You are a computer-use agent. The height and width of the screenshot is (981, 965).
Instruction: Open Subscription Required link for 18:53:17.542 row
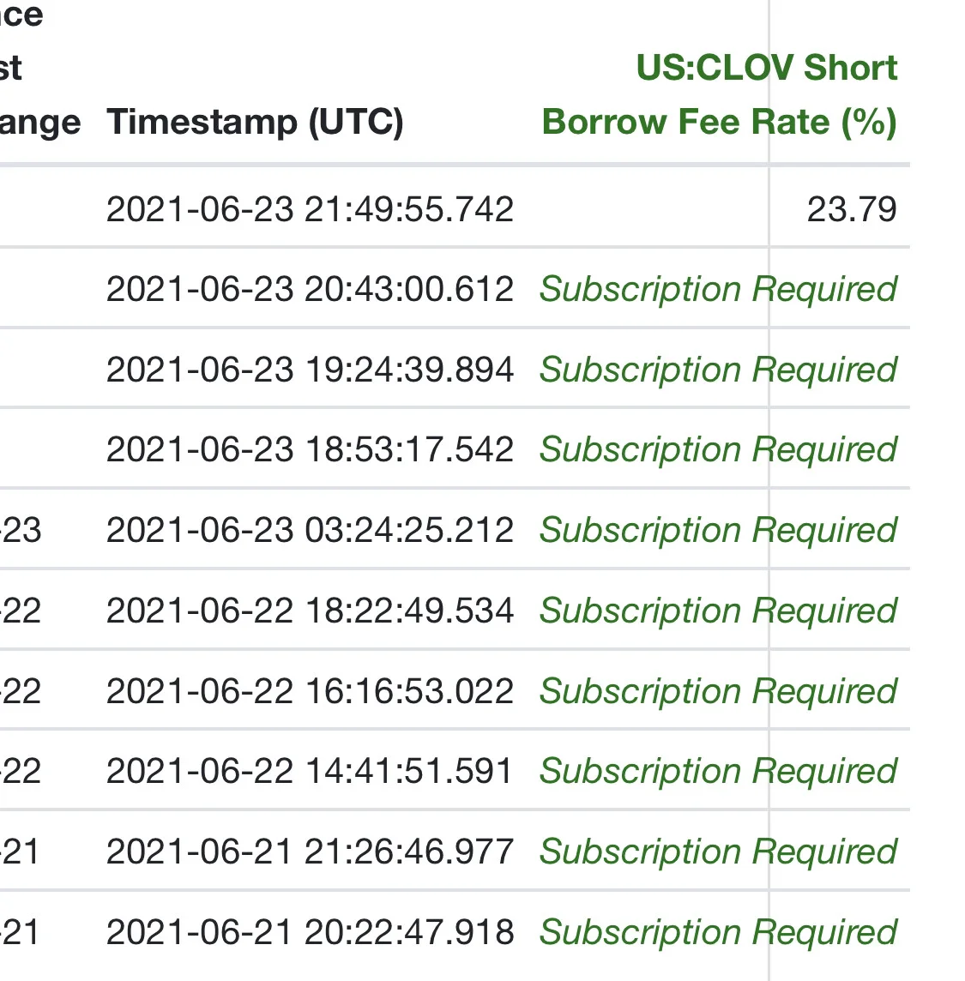(719, 450)
